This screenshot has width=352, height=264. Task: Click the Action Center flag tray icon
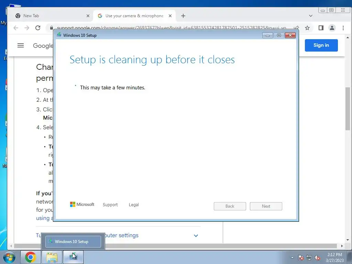pos(301,257)
